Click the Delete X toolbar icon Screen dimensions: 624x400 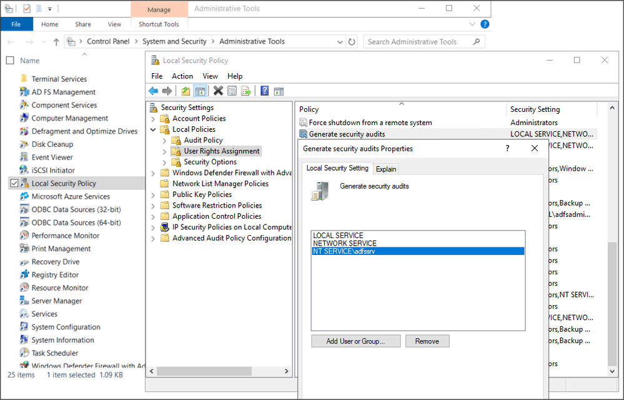pyautogui.click(x=218, y=91)
